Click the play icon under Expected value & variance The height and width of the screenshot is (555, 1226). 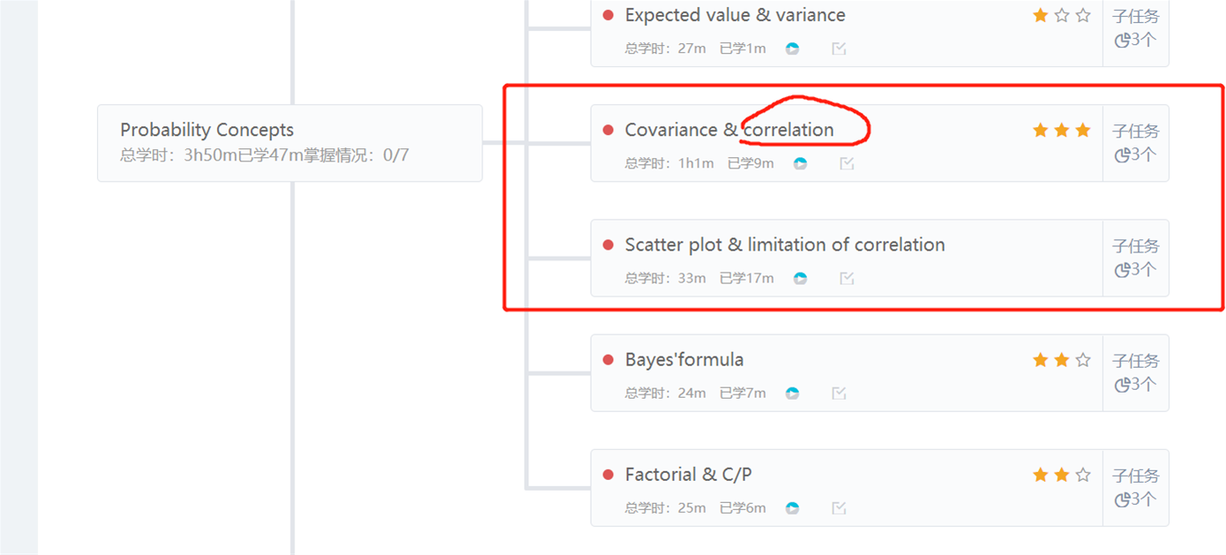click(x=792, y=49)
